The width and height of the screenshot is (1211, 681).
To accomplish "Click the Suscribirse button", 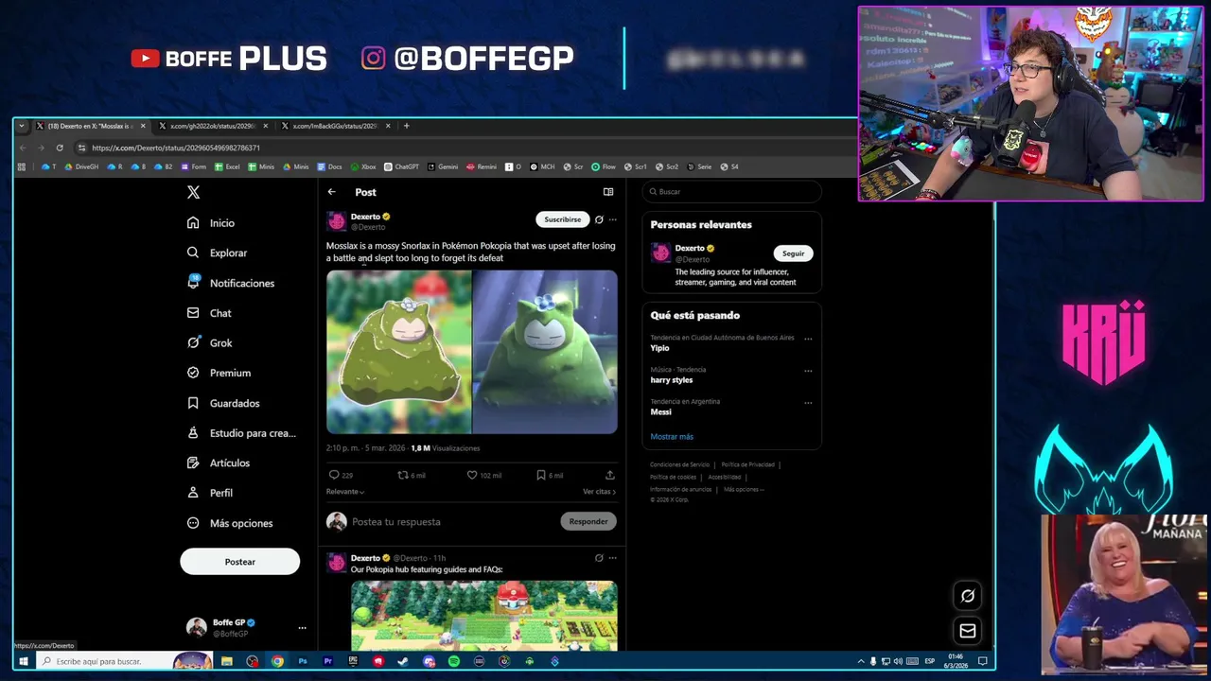I will (x=562, y=219).
